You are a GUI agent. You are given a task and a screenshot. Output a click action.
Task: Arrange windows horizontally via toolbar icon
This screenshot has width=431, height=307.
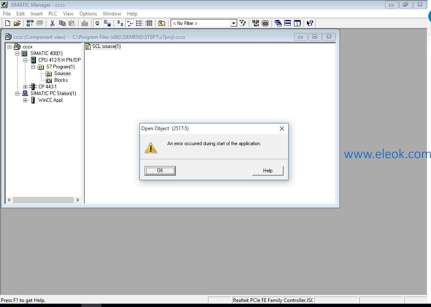click(x=287, y=23)
